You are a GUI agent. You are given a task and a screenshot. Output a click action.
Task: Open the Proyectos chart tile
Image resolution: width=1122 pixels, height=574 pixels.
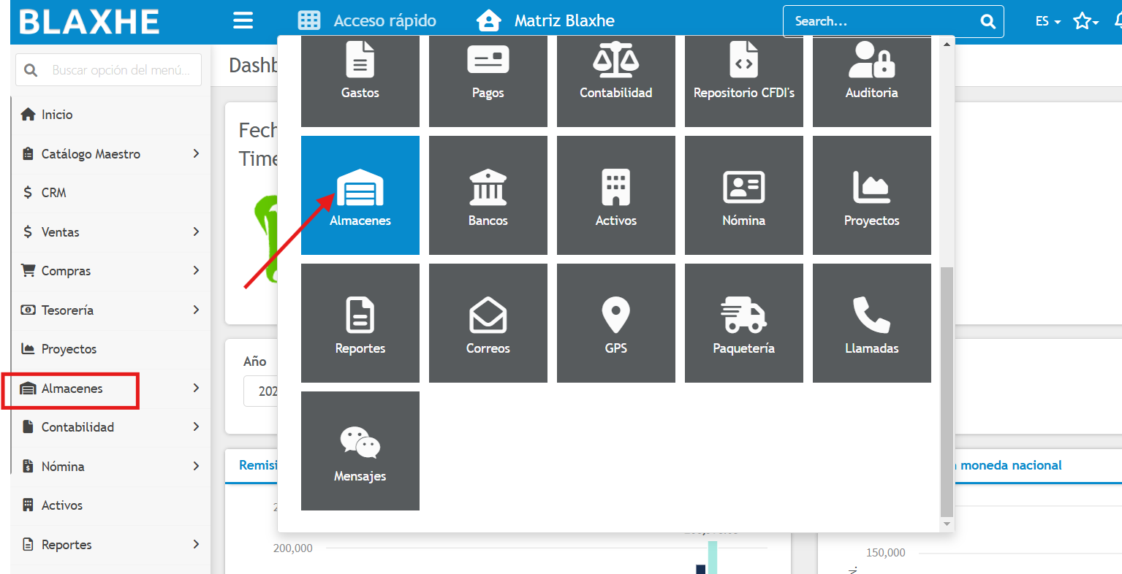[x=872, y=195]
